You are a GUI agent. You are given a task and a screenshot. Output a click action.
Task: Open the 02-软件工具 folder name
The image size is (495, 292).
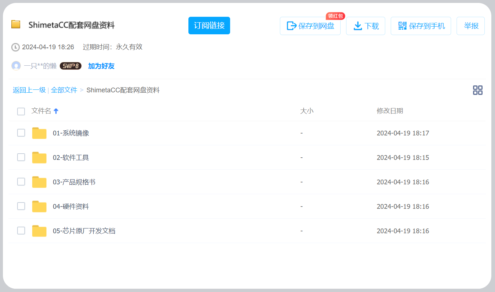(x=71, y=158)
